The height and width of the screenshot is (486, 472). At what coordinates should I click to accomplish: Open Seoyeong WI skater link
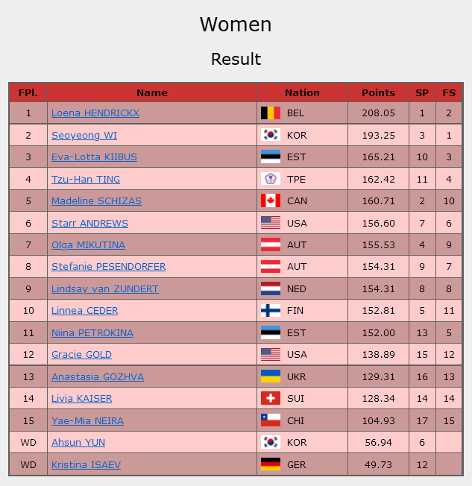coord(84,135)
